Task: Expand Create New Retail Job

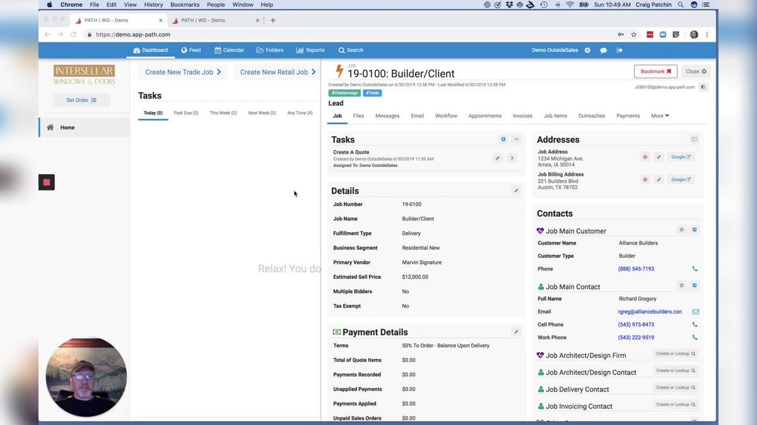Action: (x=278, y=72)
